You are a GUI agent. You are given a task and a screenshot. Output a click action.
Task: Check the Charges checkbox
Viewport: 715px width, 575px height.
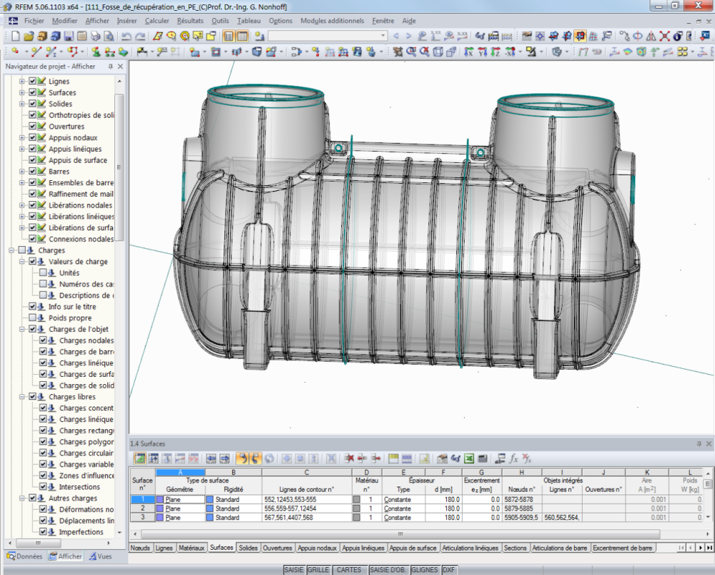click(x=22, y=250)
